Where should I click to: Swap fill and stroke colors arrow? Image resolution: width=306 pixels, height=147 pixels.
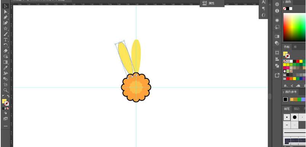8,96
